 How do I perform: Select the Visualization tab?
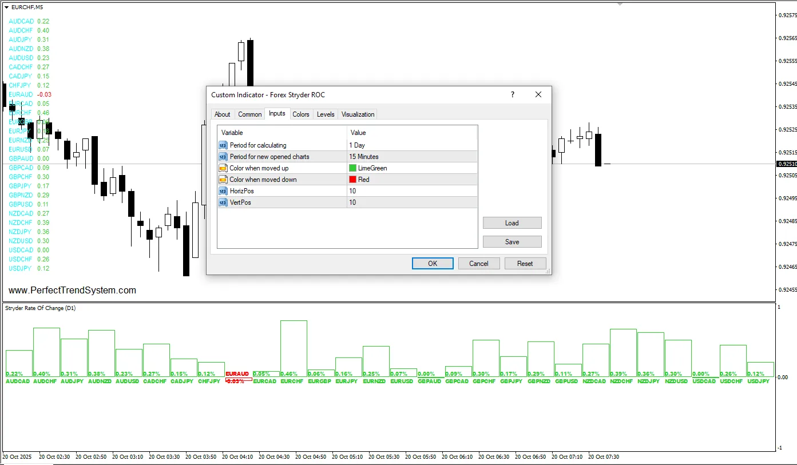click(358, 114)
